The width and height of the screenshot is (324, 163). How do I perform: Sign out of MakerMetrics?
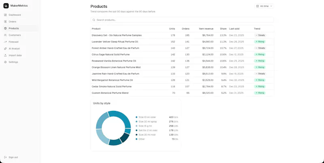(20, 157)
